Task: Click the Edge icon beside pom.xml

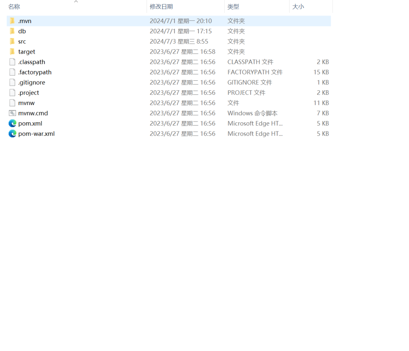Action: click(12, 124)
